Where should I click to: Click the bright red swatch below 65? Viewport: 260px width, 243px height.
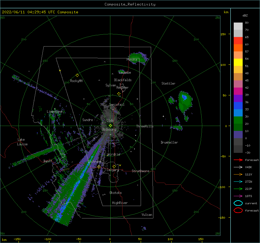click(238, 41)
